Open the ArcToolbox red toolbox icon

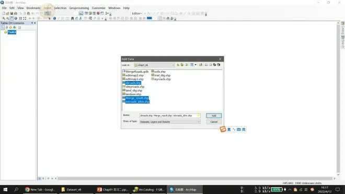pyautogui.click(x=98, y=14)
